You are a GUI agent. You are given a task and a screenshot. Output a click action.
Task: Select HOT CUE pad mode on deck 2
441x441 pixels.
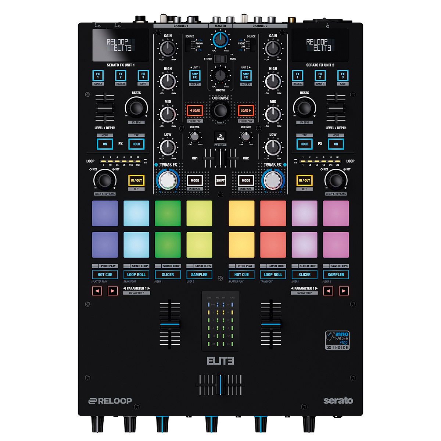point(241,275)
